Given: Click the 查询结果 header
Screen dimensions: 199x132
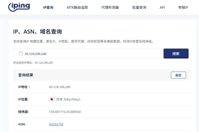Looking at the screenshot, I should 26,75.
